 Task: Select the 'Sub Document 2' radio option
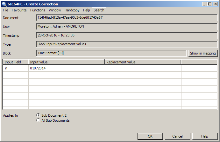[39, 115]
